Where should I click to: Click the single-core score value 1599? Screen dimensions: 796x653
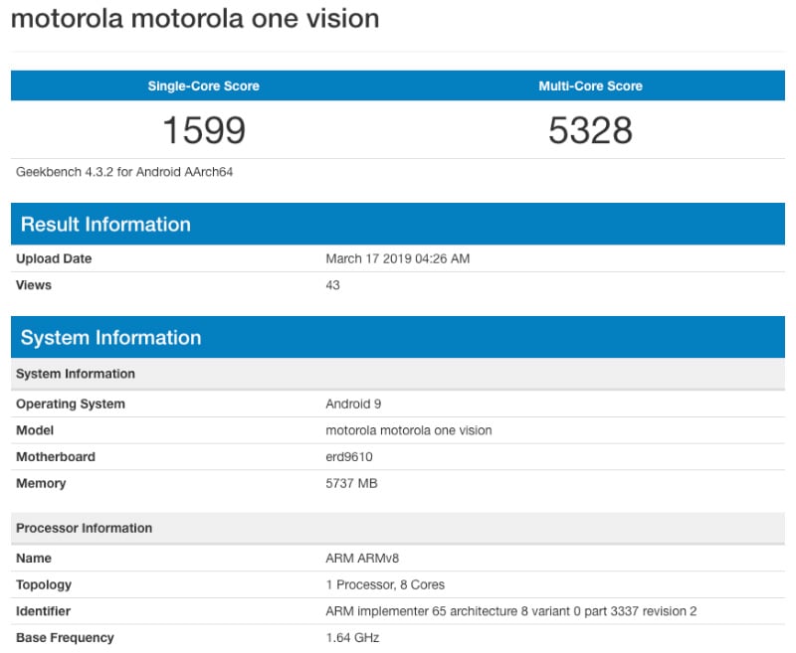[x=203, y=130]
